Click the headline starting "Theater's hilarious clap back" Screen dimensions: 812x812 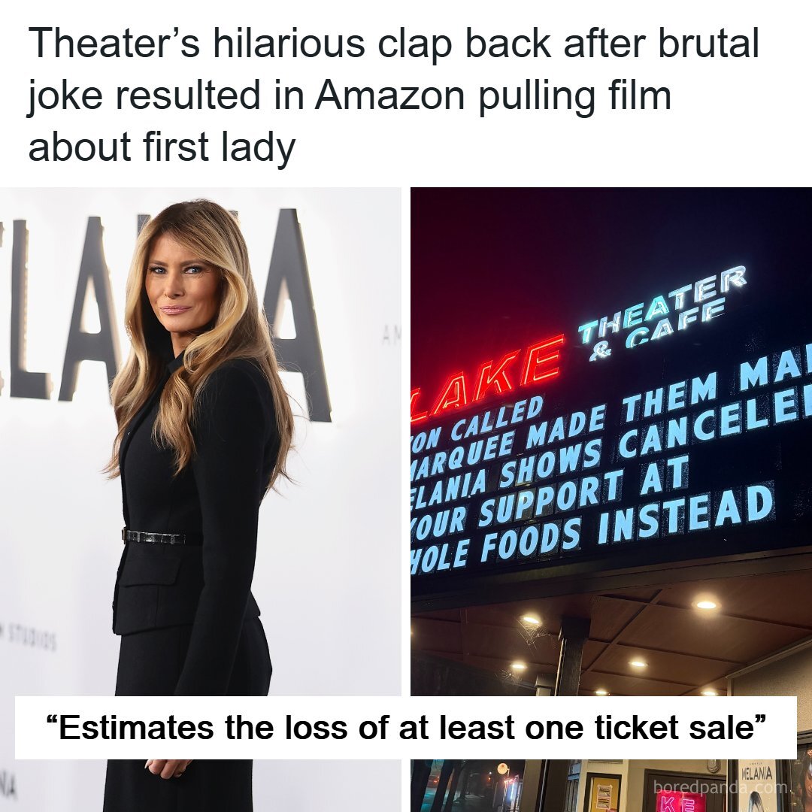(393, 95)
